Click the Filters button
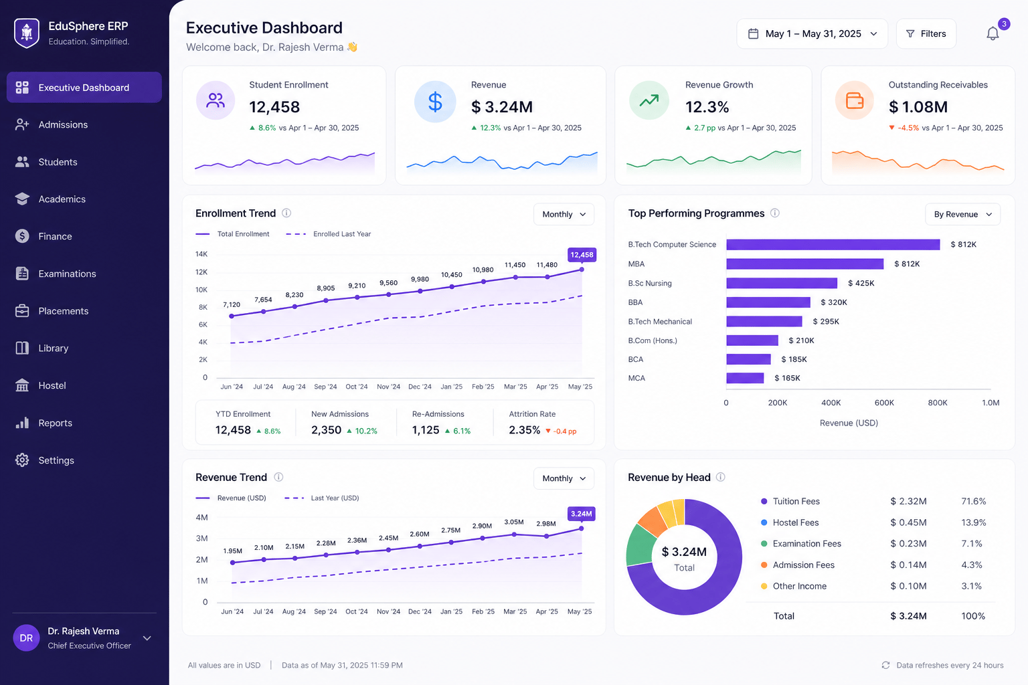1028x685 pixels. (926, 33)
